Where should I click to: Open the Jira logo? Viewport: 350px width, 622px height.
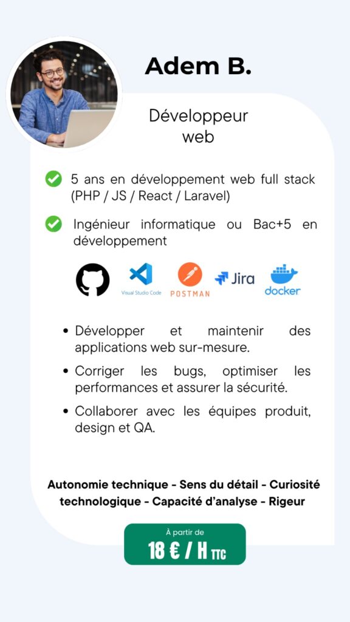(235, 279)
